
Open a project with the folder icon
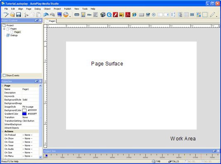coord(12,14)
